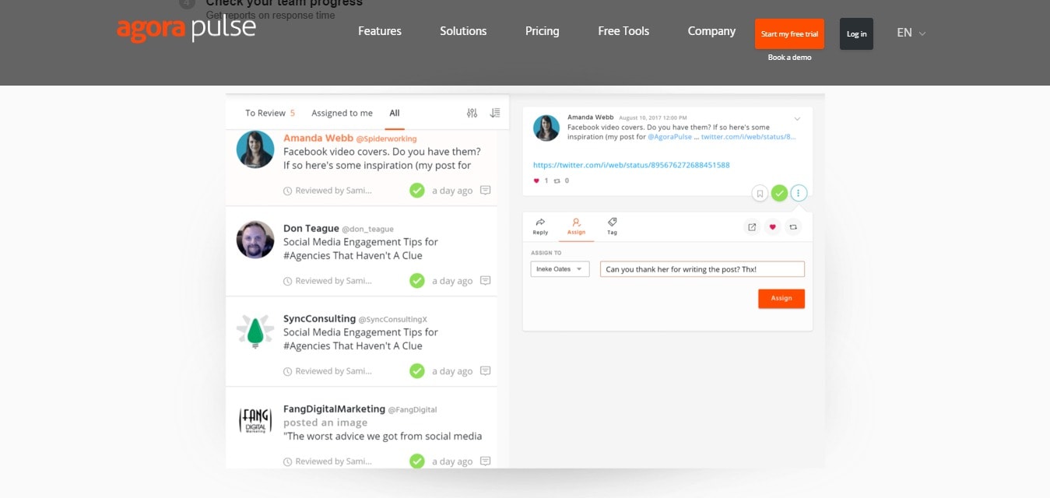Open the Agorapulse logo homepage link

186,30
